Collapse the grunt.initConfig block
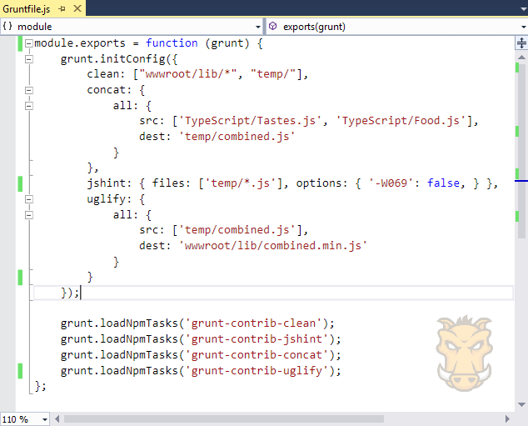Image resolution: width=528 pixels, height=426 pixels. [x=29, y=59]
